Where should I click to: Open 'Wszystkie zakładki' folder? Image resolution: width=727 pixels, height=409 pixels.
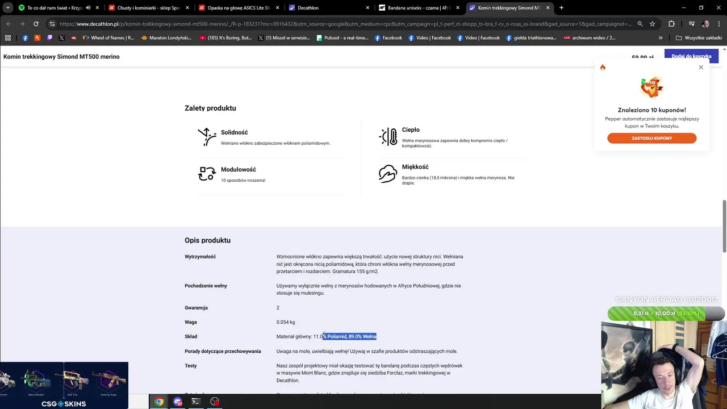(x=699, y=38)
